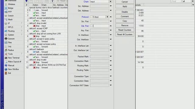Open the System submenu arrow
The width and height of the screenshot is (195, 109).
coord(22,35)
